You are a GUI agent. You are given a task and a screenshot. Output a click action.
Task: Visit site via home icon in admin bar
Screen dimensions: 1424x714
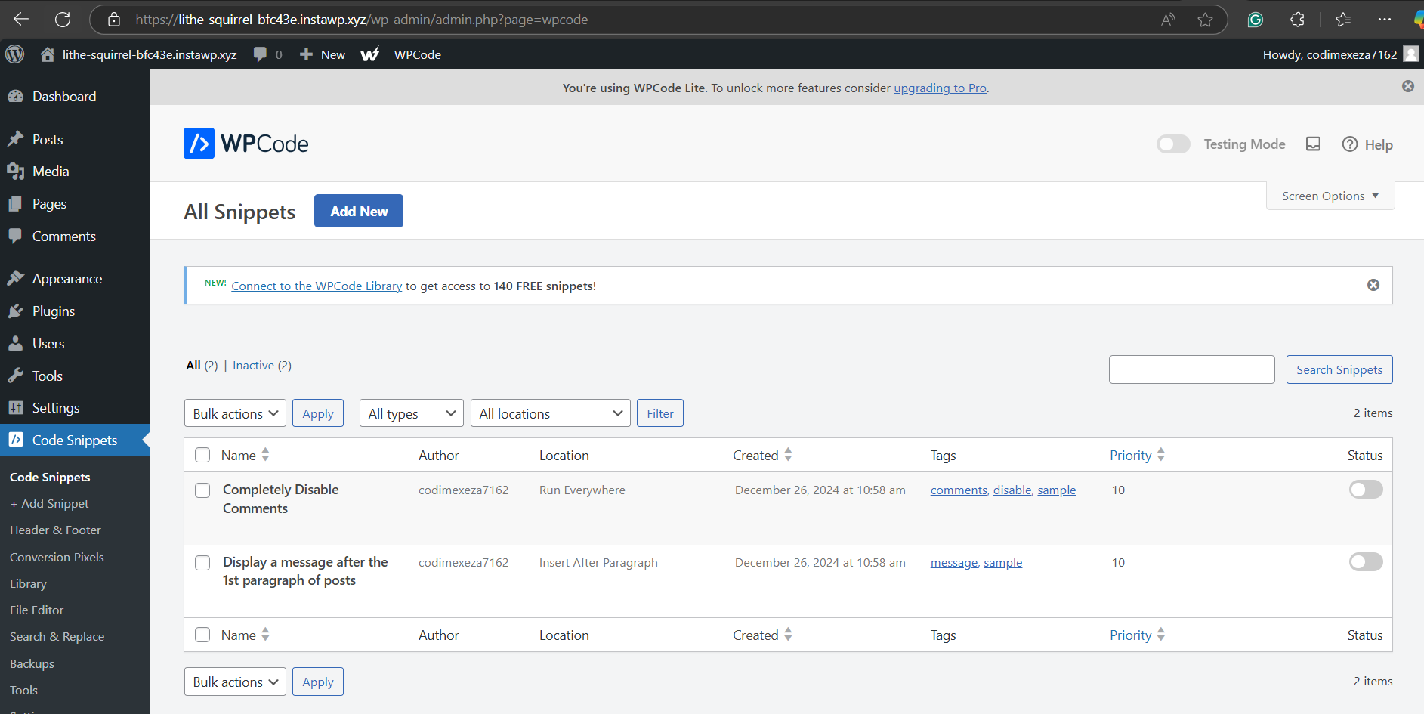[48, 54]
